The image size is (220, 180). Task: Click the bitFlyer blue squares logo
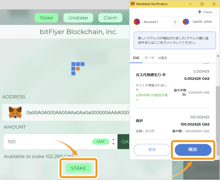pyautogui.click(x=78, y=69)
